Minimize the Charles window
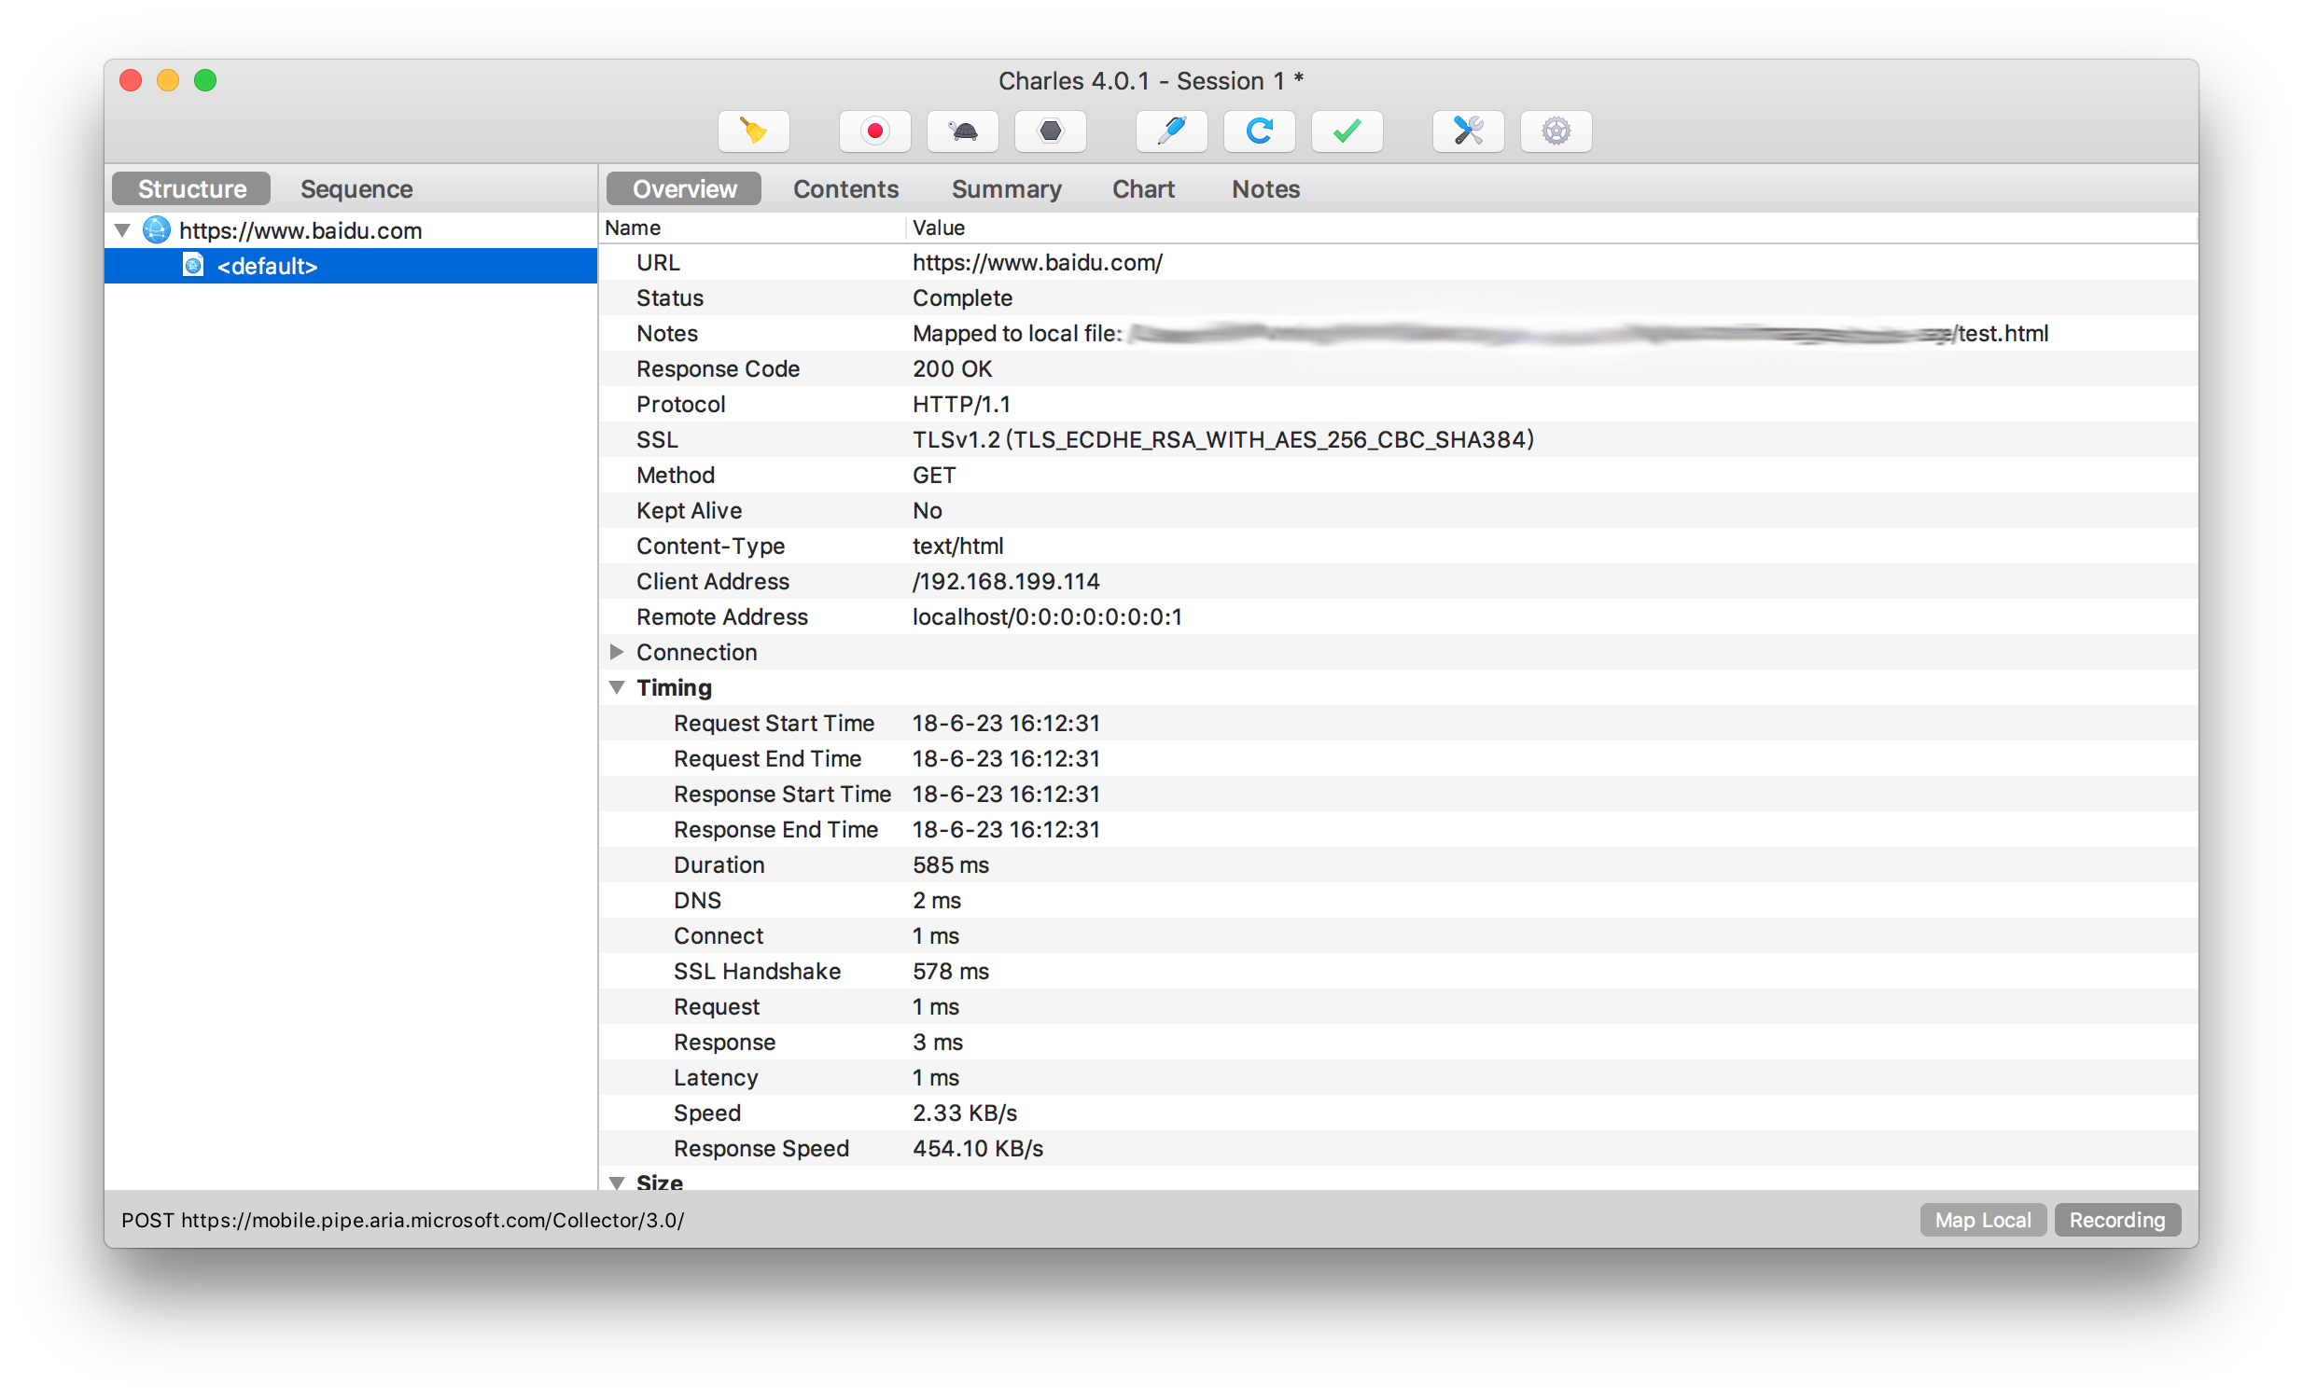The image size is (2303, 1397). coord(168,80)
